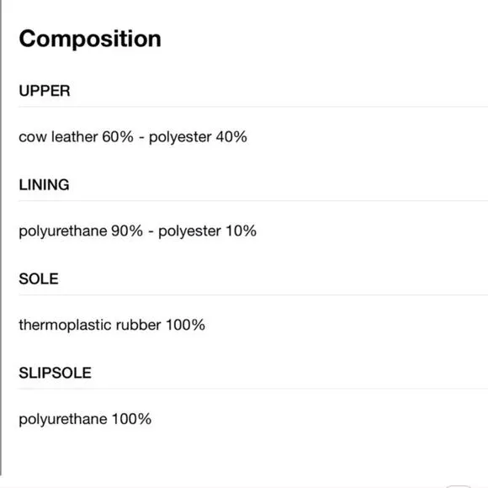Click the dash between leather and polyester
The height and width of the screenshot is (488, 488).
pyautogui.click(x=141, y=138)
